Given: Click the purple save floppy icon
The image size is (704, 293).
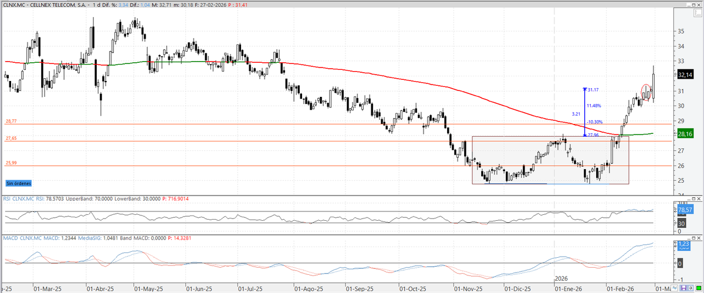Looking at the screenshot, I should [x=683, y=288].
